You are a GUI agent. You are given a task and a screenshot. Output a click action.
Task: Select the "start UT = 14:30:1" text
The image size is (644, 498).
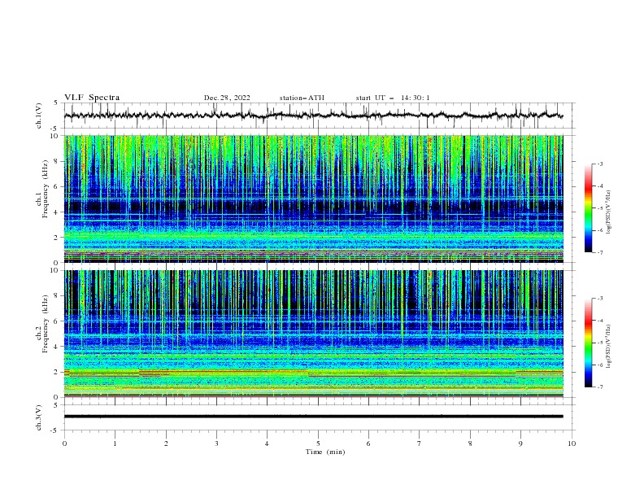(393, 98)
